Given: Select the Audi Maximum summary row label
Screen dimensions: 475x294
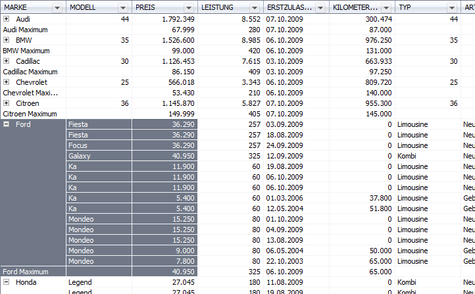Looking at the screenshot, I should click(25, 30).
